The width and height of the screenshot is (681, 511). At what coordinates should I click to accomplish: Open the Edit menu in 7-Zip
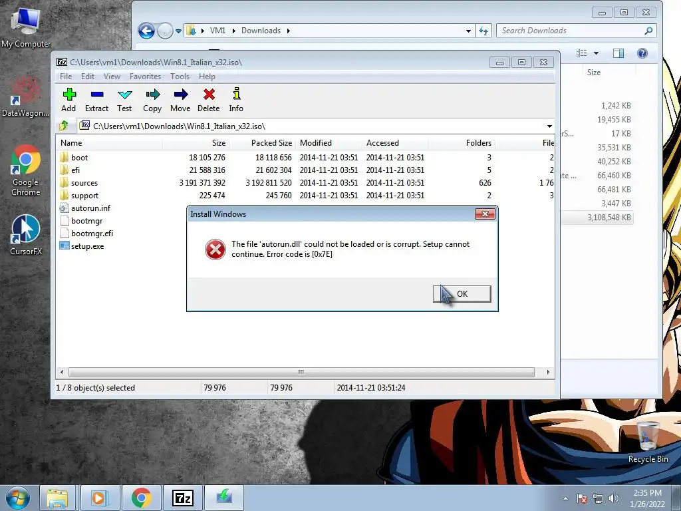(88, 77)
